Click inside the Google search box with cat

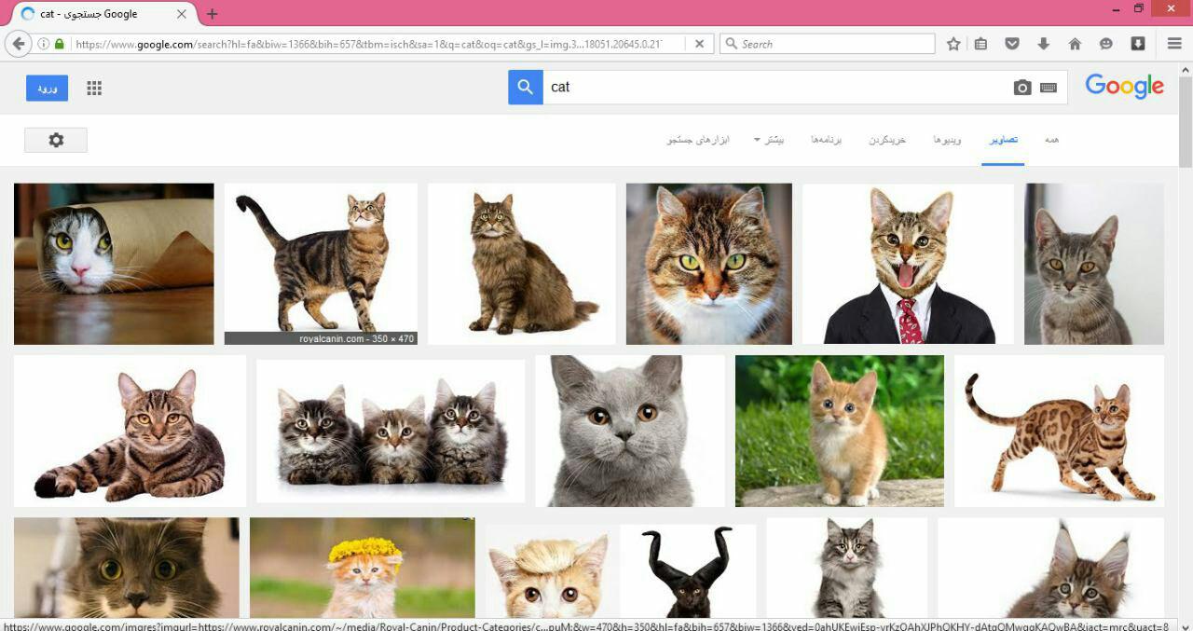pyautogui.click(x=774, y=88)
